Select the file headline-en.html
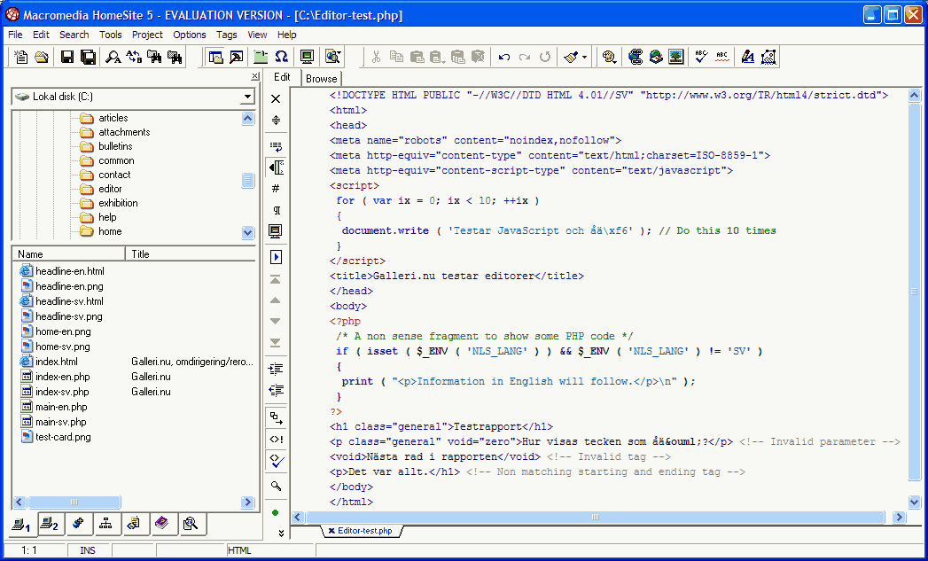 (70, 271)
